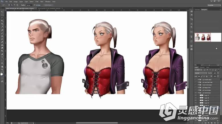Select the Clone Stamp tool
This screenshot has height=124, width=222.
coord(2,36)
